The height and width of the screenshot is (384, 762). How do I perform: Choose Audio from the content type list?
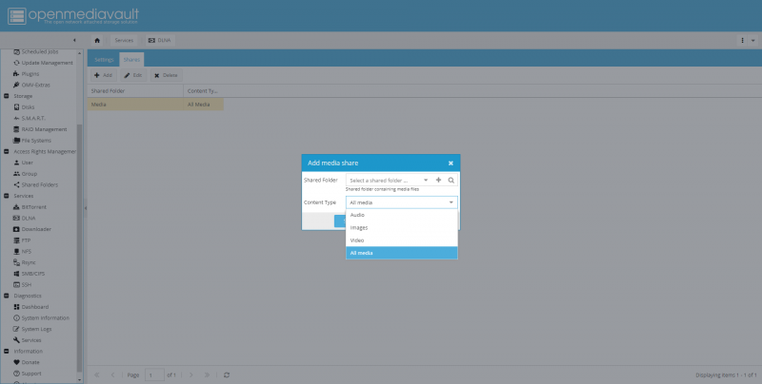pyautogui.click(x=401, y=215)
